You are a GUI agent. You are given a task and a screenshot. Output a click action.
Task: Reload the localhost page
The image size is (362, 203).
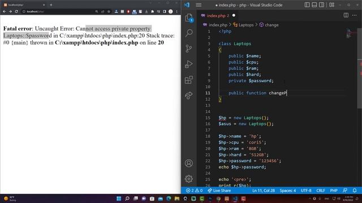click(16, 11)
